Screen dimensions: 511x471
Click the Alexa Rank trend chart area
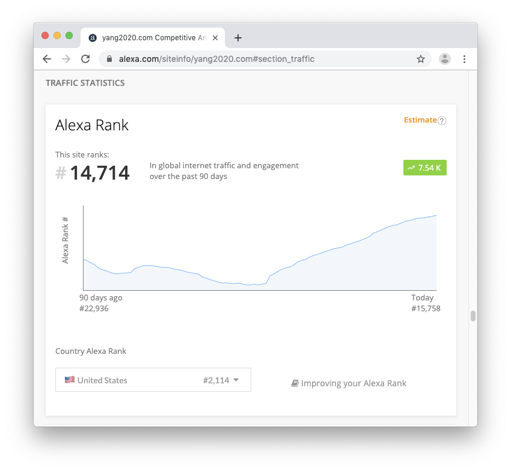pyautogui.click(x=260, y=248)
